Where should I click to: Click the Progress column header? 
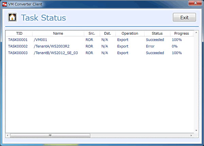[182, 34]
